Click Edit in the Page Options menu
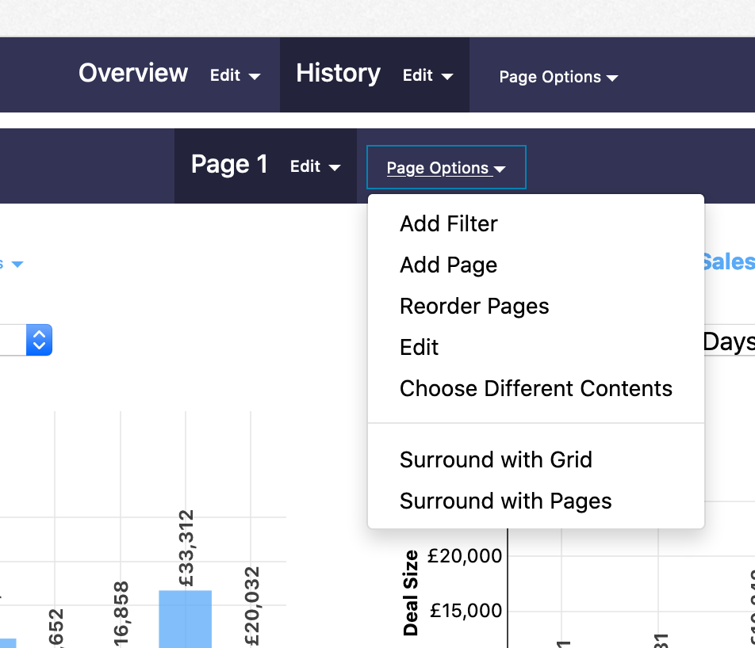755x648 pixels. [x=419, y=347]
